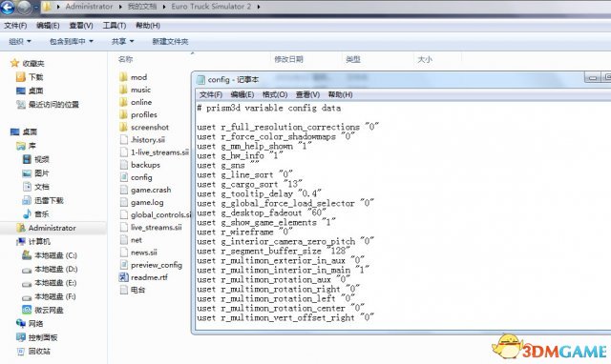Select the screenshot folder icon
This screenshot has height=364, width=611.
(x=123, y=127)
